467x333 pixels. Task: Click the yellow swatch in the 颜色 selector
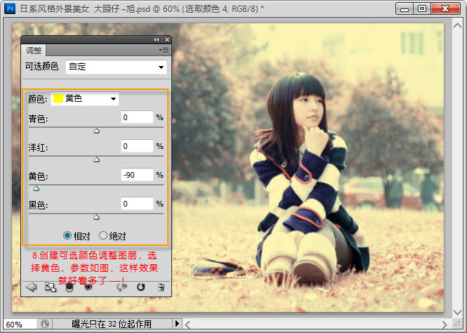[58, 98]
